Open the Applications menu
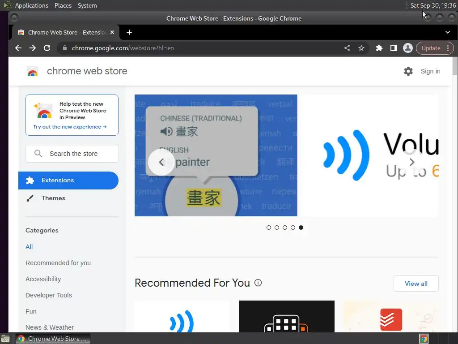This screenshot has height=344, width=458. click(32, 5)
